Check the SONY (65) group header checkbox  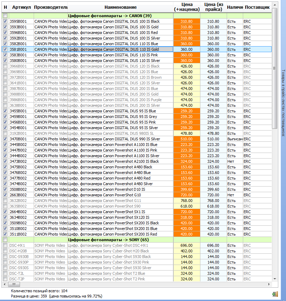tap(5, 240)
